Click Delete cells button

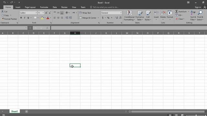click(163, 15)
